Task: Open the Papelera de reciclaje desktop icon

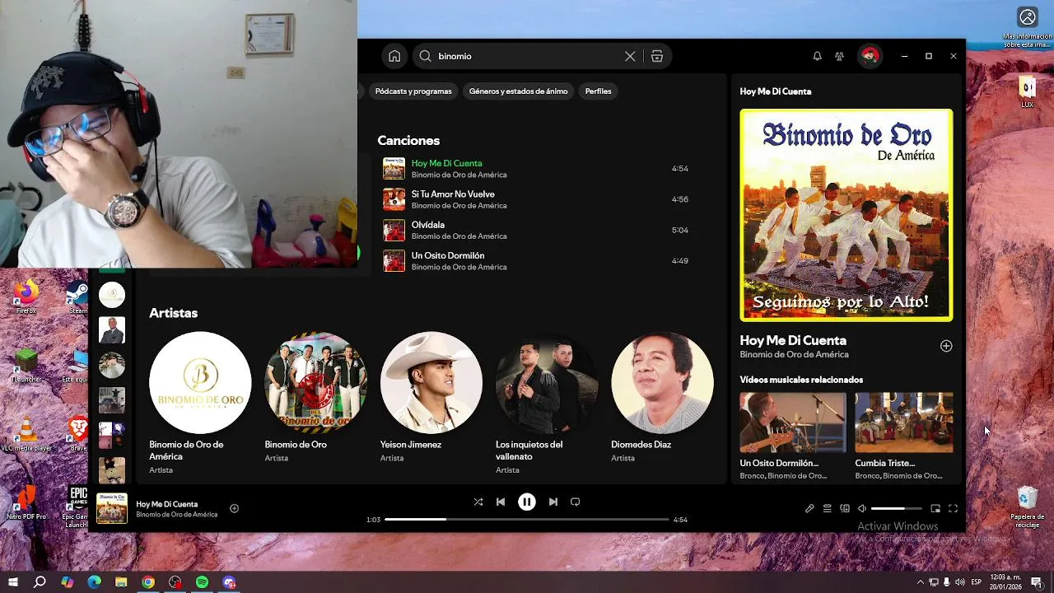Action: click(1027, 507)
